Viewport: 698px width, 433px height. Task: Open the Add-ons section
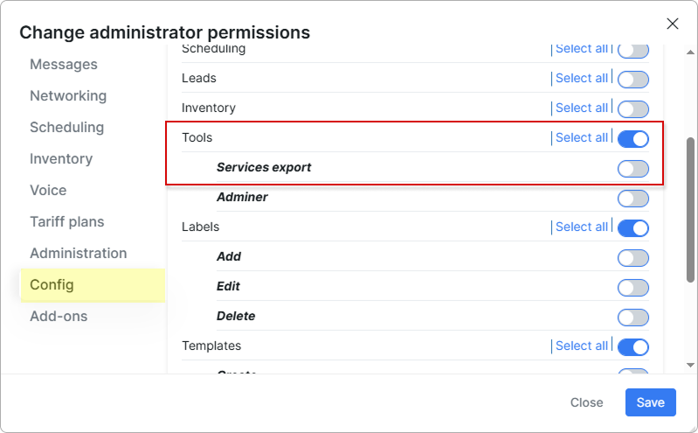click(x=59, y=316)
